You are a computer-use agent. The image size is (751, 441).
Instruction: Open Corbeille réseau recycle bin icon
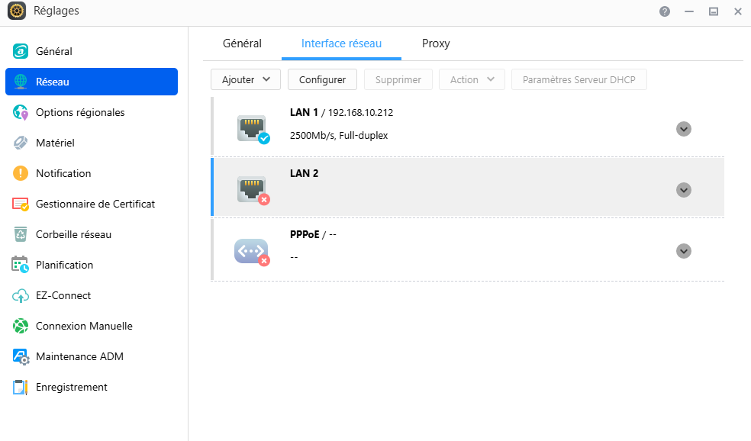click(21, 234)
